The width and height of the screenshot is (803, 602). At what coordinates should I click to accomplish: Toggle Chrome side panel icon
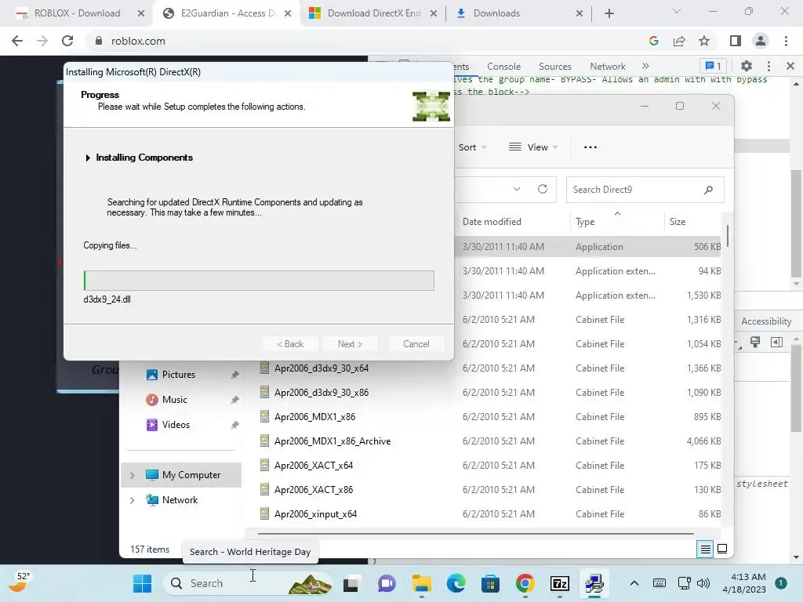736,41
